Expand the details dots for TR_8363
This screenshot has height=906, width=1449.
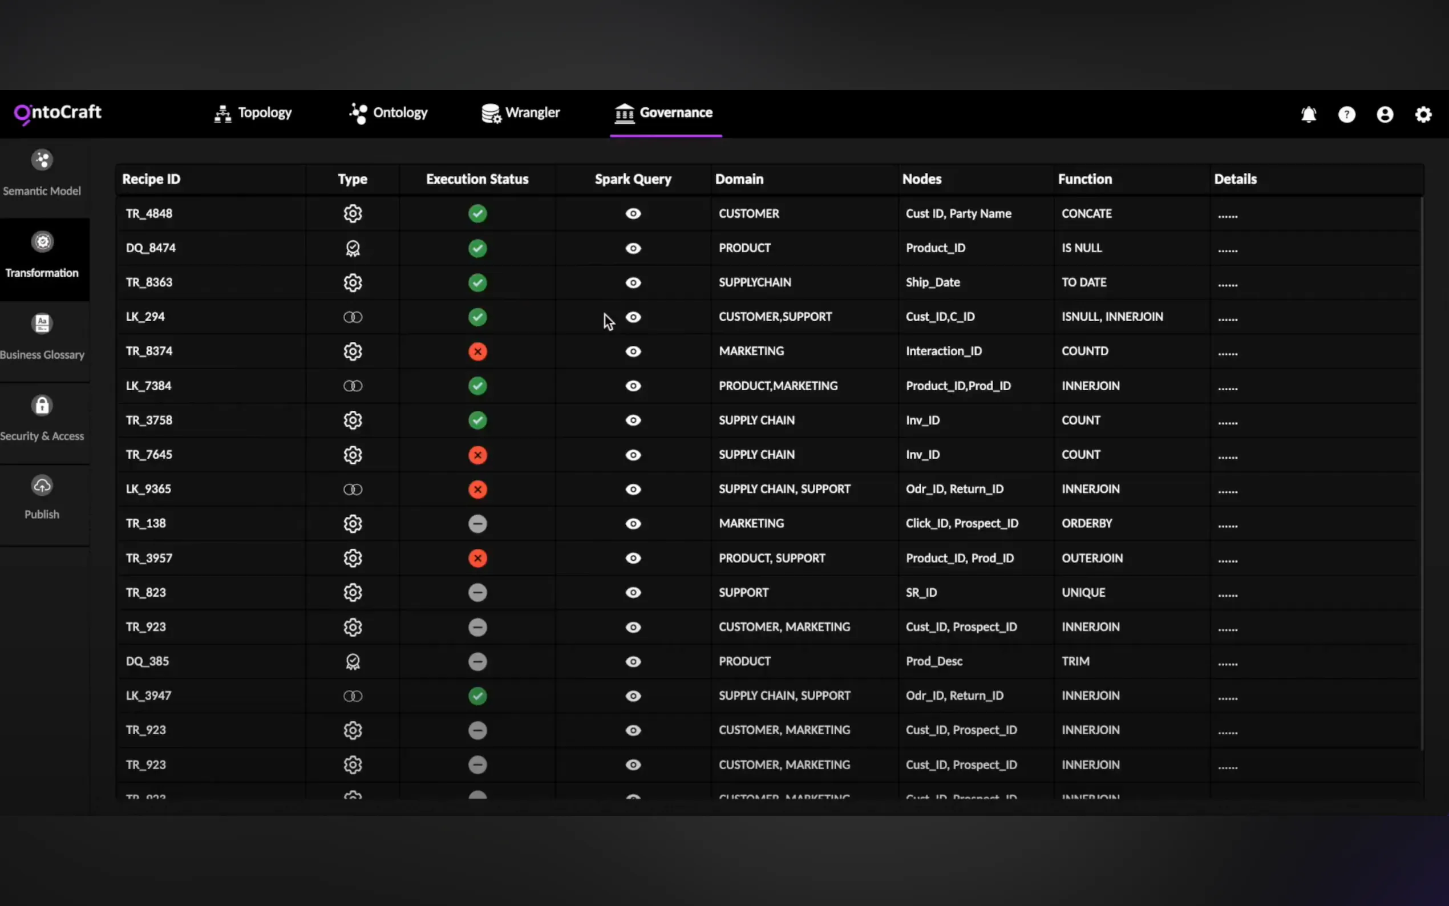click(x=1227, y=284)
